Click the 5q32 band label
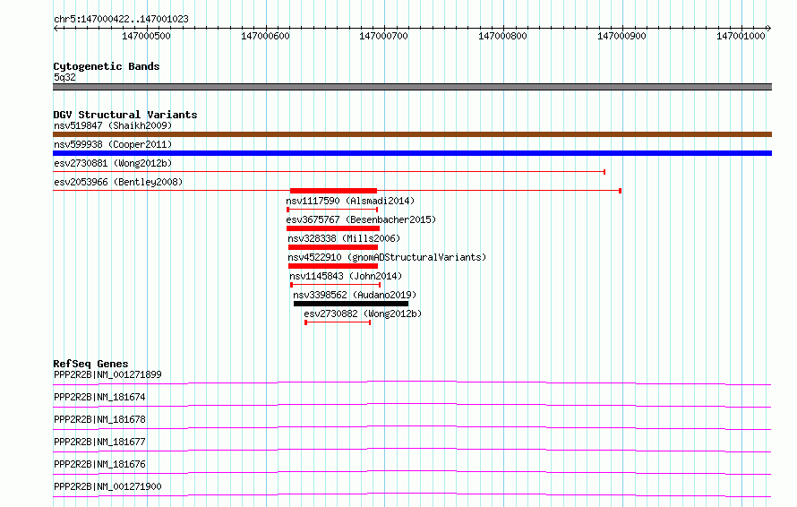This screenshot has width=797, height=507. pyautogui.click(x=65, y=77)
